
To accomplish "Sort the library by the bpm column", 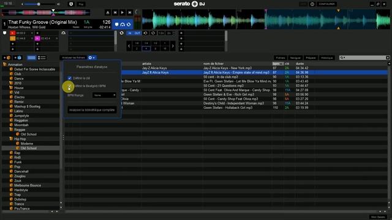I will click(277, 64).
